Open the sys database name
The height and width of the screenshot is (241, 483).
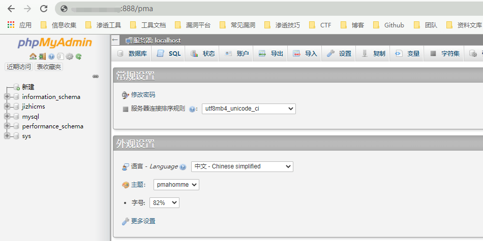point(26,136)
